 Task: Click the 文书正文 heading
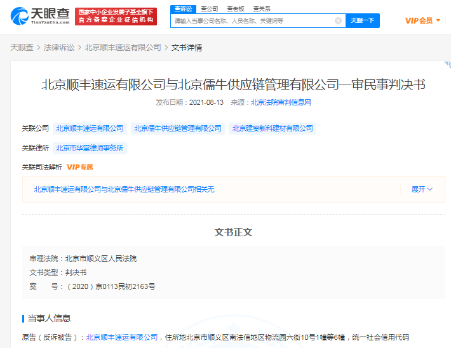pos(233,232)
